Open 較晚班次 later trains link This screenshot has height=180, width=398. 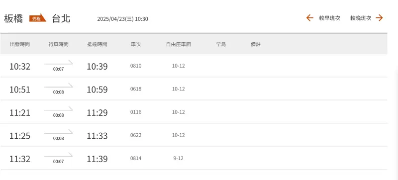click(361, 18)
